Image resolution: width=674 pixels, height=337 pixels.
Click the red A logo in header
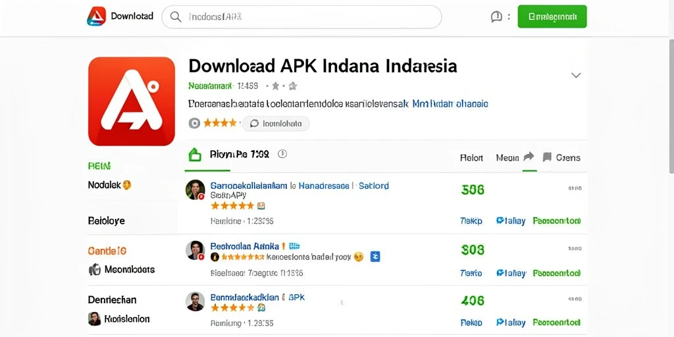pos(96,16)
